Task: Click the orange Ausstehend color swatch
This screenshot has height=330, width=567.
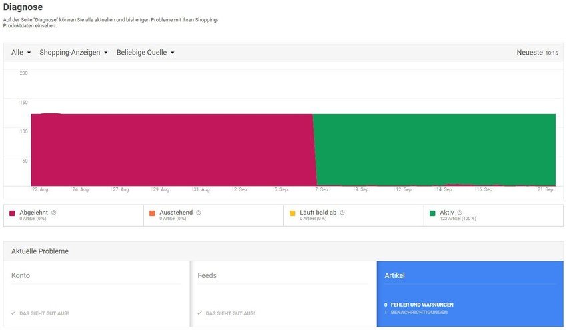Action: [x=152, y=213]
